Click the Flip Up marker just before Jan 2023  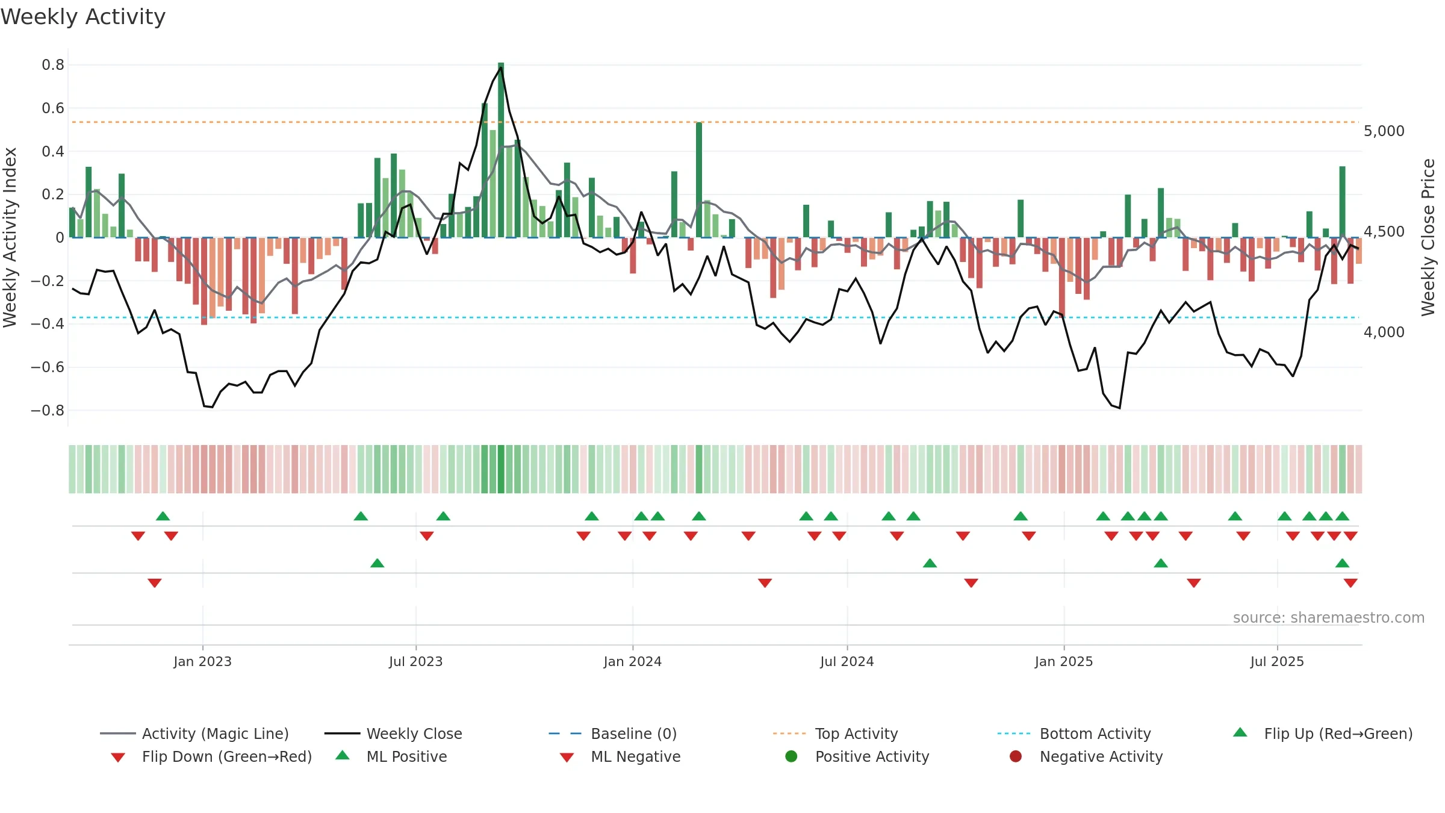163,516
